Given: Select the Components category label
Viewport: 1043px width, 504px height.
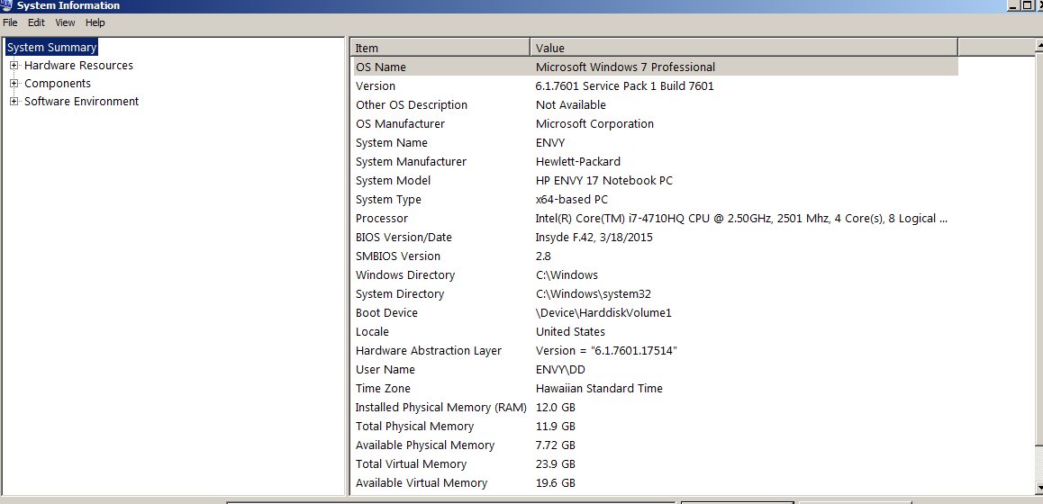Looking at the screenshot, I should click(x=58, y=83).
